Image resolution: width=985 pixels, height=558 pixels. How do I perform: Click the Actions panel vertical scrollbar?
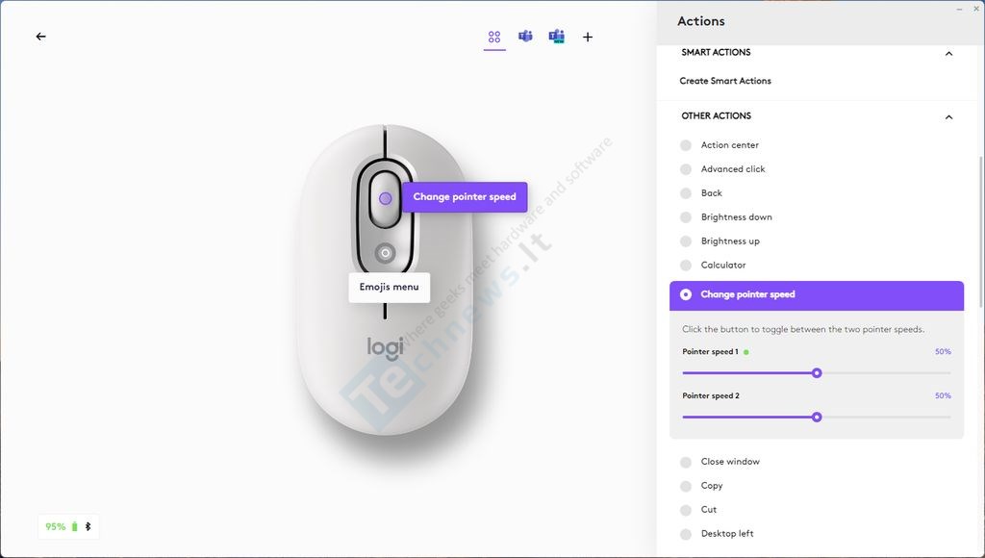pos(980,232)
